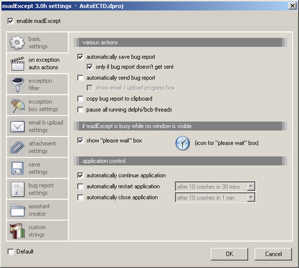Open custom strings flag books icon

pyautogui.click(x=17, y=231)
